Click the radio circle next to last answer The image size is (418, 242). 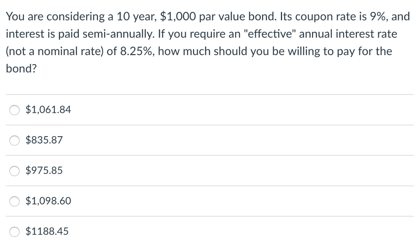(x=14, y=231)
